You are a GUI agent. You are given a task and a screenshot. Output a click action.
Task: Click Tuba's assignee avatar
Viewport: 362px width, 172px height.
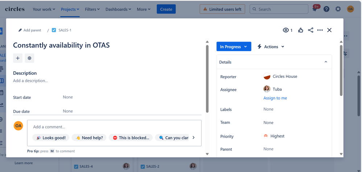pos(267,89)
